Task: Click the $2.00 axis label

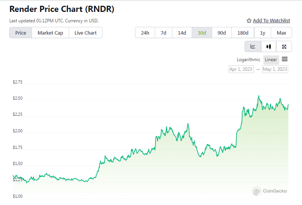Action: (x=17, y=131)
